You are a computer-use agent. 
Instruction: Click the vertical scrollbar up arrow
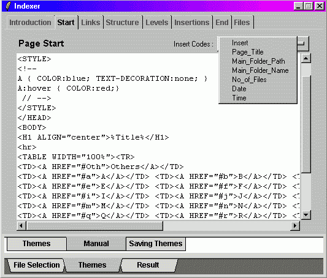[x=306, y=58]
